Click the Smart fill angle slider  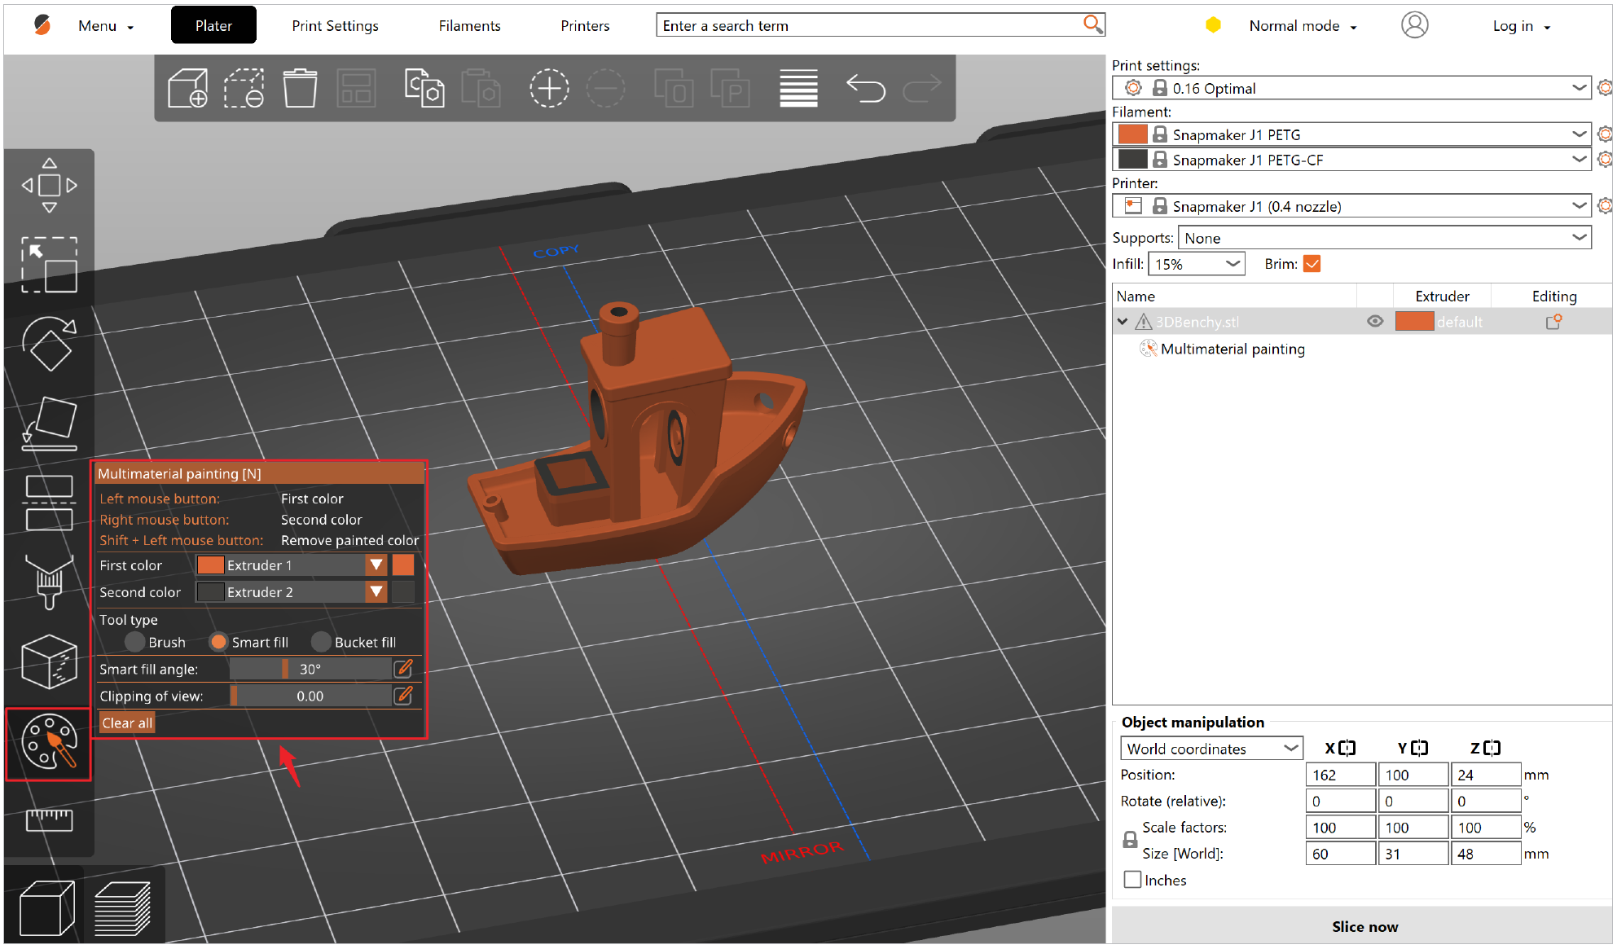pyautogui.click(x=310, y=669)
